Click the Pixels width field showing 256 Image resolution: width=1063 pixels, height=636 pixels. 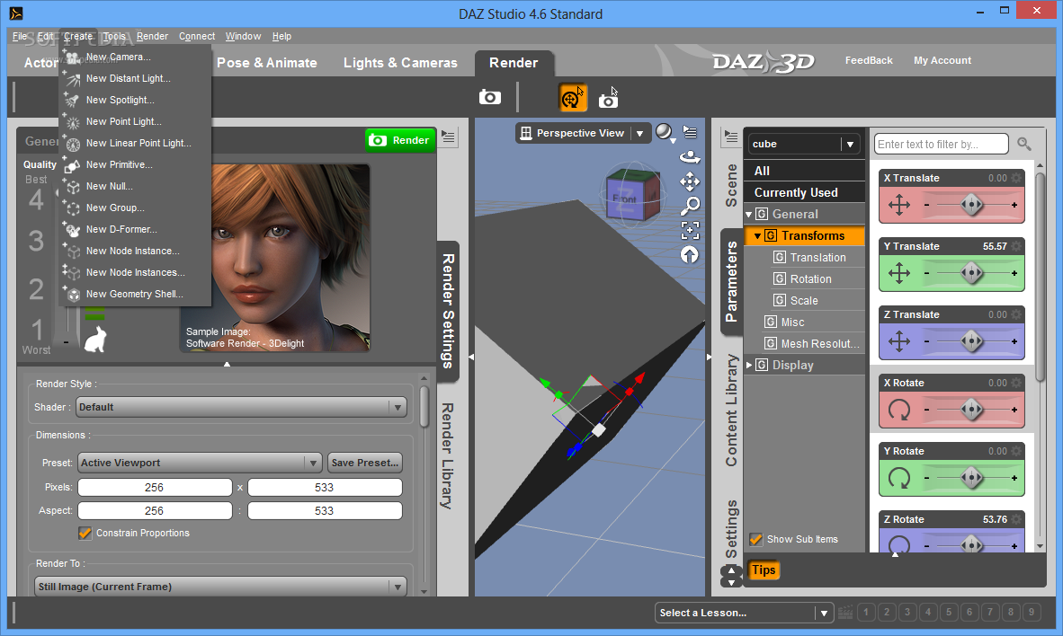coord(155,488)
